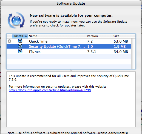Select the QuickTime 7.2 update row
Viewport: 142px width, 134px height.
point(69,41)
